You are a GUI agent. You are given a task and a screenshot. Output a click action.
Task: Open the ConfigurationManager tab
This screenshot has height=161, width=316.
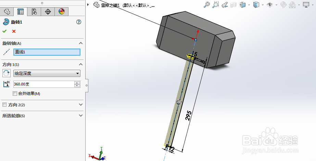pyautogui.click(x=34, y=12)
